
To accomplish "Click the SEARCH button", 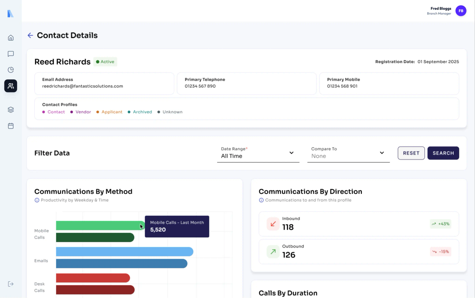I will click(x=443, y=153).
